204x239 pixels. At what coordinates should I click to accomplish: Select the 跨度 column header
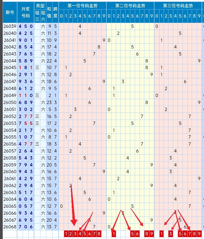point(55,12)
